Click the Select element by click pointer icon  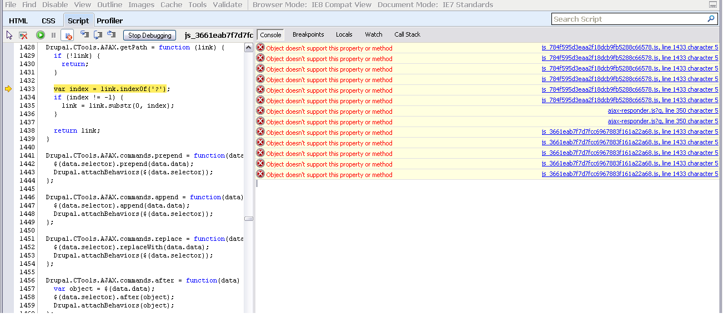click(9, 35)
